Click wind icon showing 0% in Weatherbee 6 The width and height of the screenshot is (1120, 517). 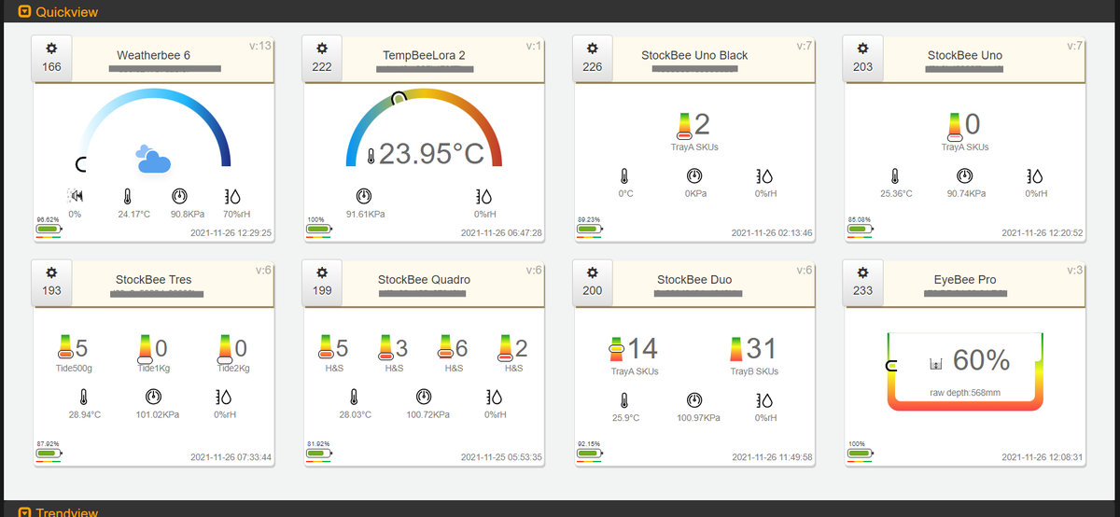(75, 196)
